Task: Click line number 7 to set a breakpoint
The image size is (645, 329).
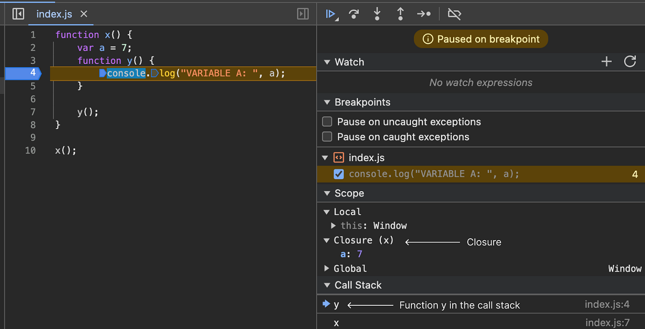Action: 33,112
